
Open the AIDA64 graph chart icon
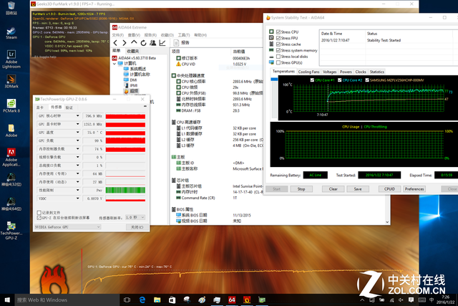[x=162, y=43]
